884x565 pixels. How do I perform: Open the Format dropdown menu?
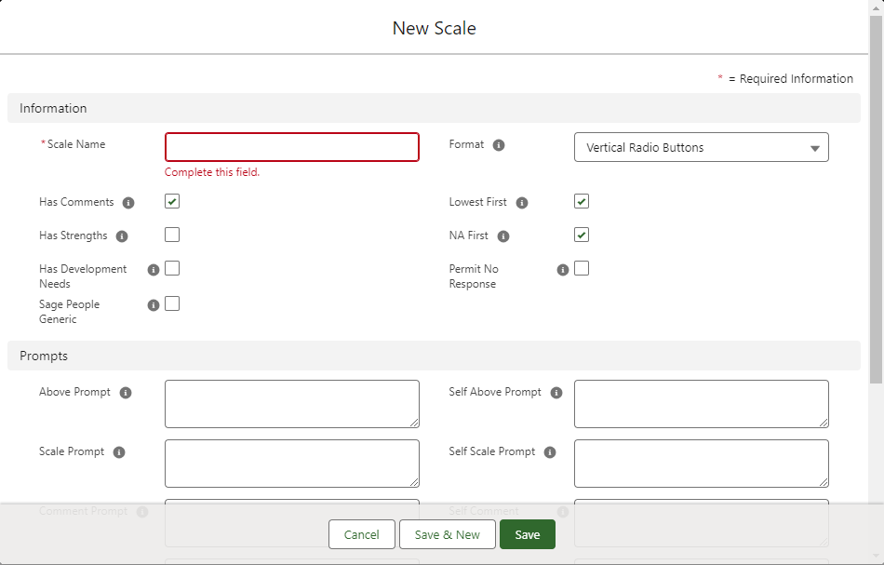click(x=701, y=147)
